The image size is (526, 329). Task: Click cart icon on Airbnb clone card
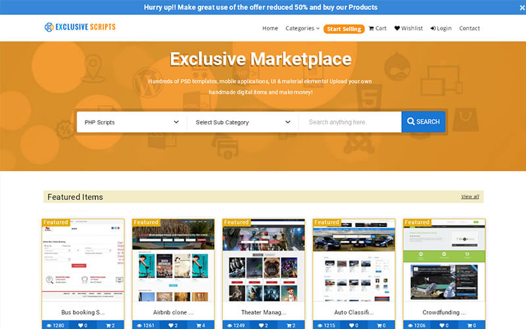point(199,325)
